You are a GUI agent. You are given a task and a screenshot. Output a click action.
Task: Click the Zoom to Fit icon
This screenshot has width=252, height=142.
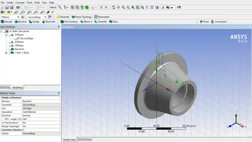133,7
